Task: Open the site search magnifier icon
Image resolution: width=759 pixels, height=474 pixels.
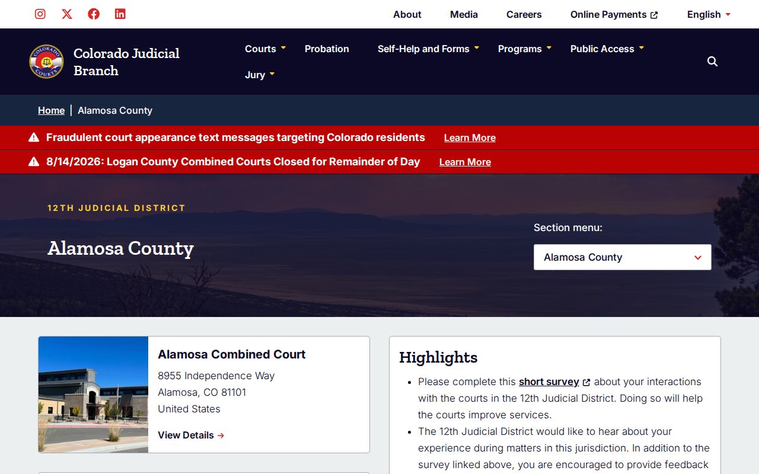Action: coord(712,62)
